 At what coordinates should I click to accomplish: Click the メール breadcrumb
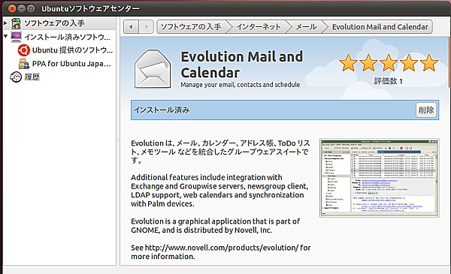pyautogui.click(x=307, y=27)
